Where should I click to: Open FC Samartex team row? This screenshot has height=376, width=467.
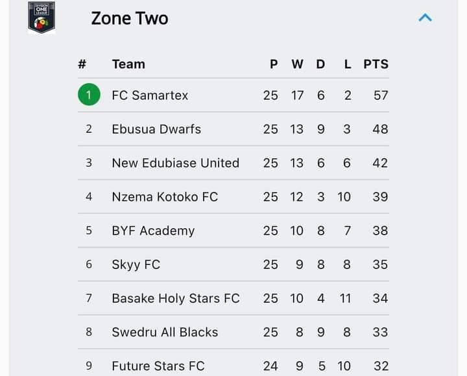click(x=233, y=95)
